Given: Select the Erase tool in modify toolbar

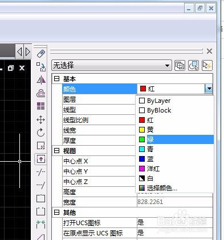Looking at the screenshot, I should coord(41,54).
